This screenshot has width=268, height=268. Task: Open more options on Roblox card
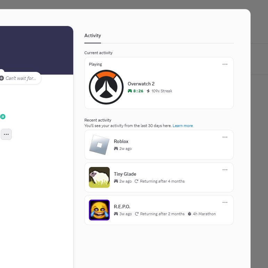[225, 137]
